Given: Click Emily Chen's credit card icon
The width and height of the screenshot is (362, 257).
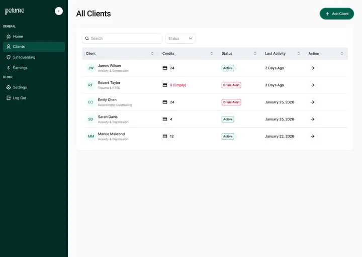Looking at the screenshot, I should 165,102.
